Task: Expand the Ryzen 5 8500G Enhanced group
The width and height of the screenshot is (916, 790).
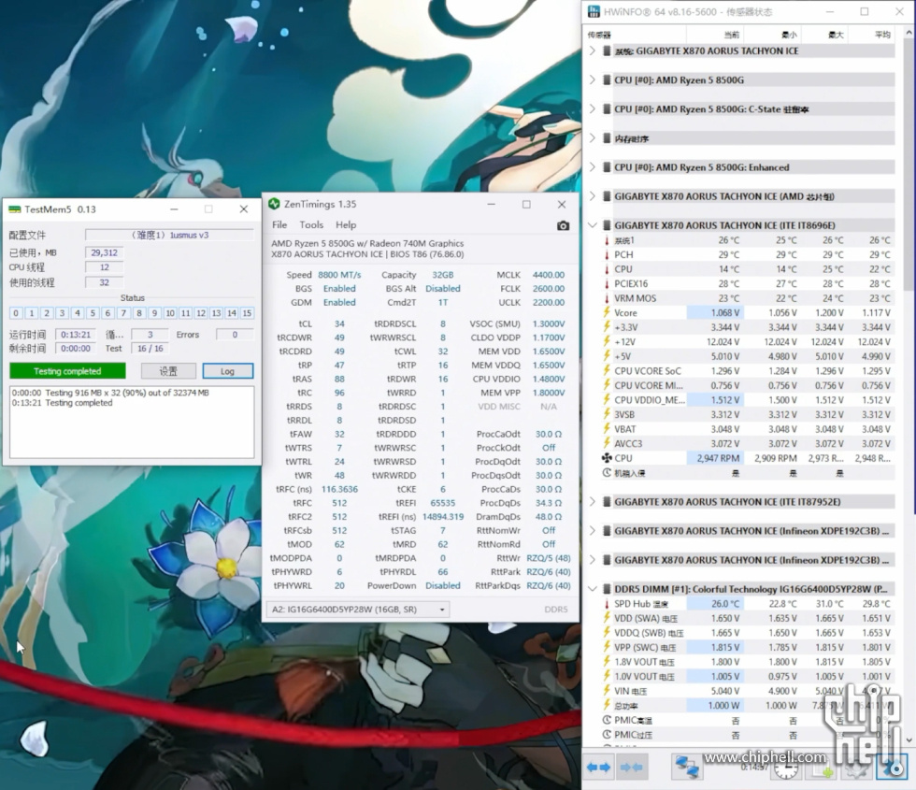Action: click(593, 167)
